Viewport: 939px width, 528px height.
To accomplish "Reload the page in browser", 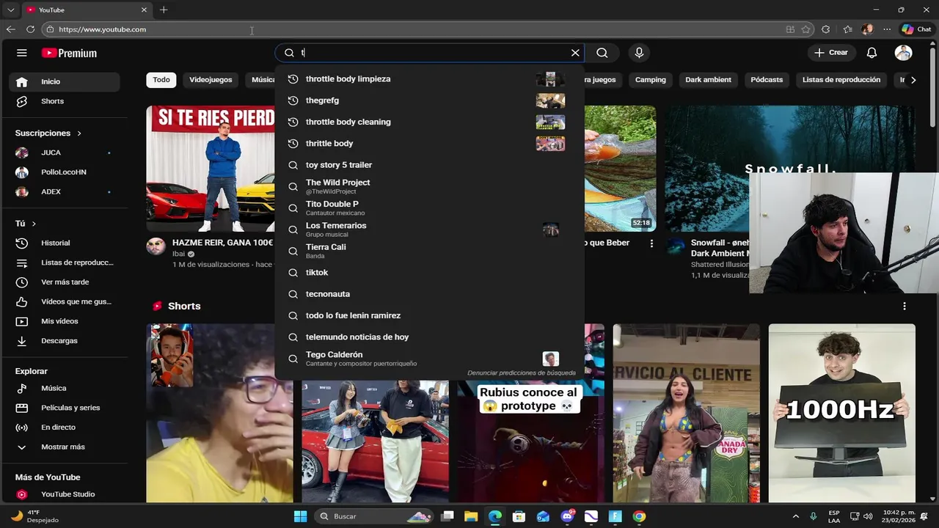I will coord(30,29).
